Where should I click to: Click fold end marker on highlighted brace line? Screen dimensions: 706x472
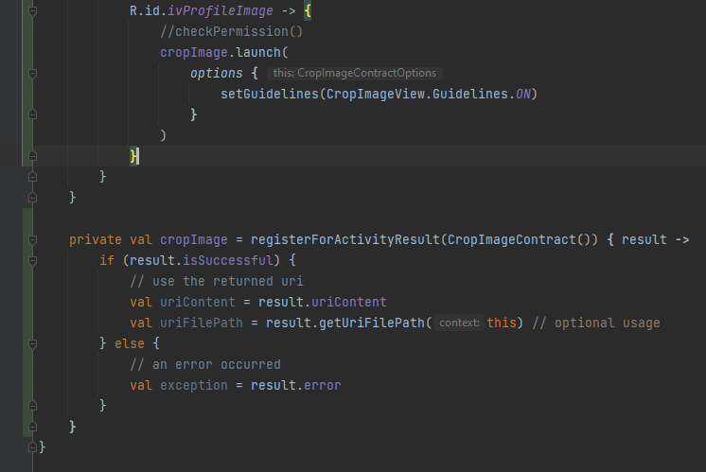32,156
